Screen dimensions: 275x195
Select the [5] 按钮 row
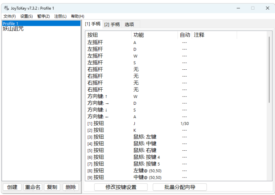176,150
